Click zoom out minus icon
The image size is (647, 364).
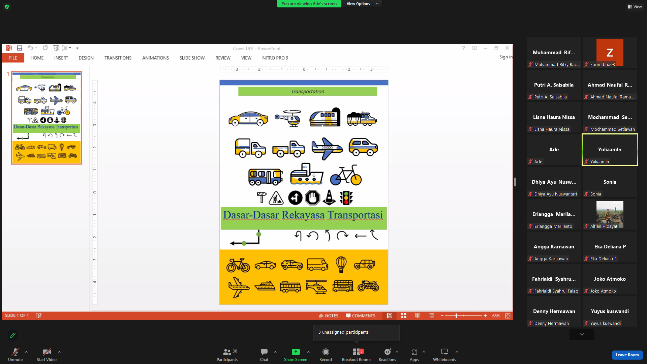[442, 316]
